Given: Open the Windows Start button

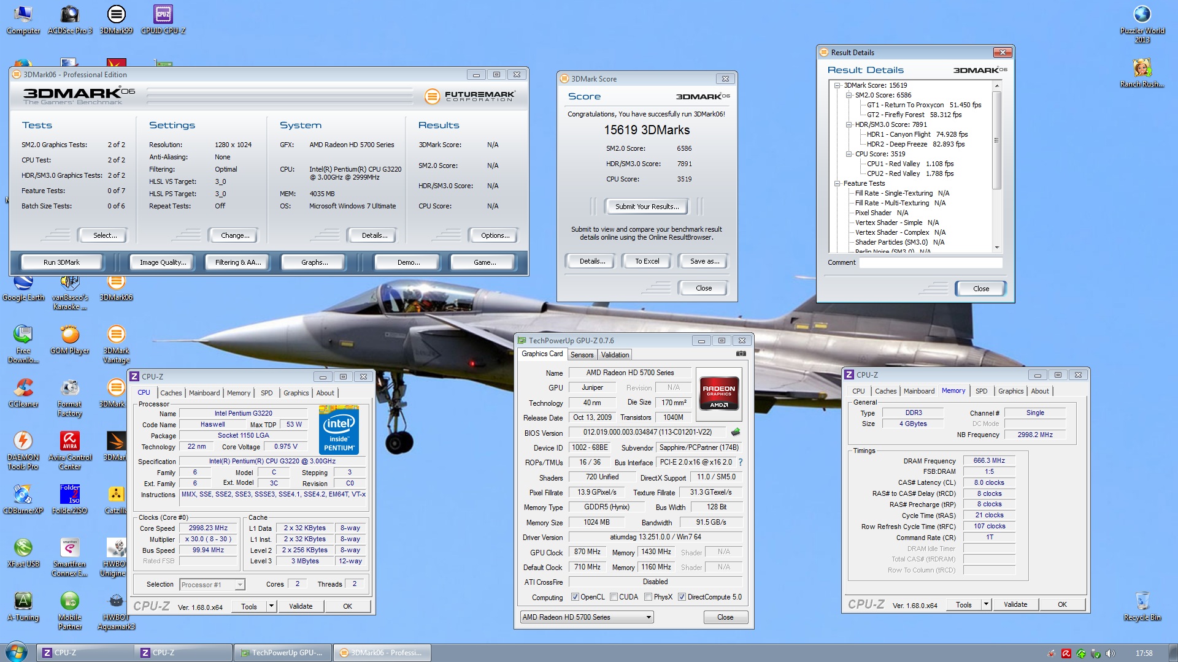Looking at the screenshot, I should 16,652.
